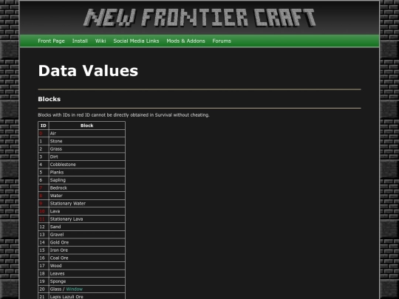Click the Lapis Lazuli Ore block cell
399x299 pixels.
point(86,297)
